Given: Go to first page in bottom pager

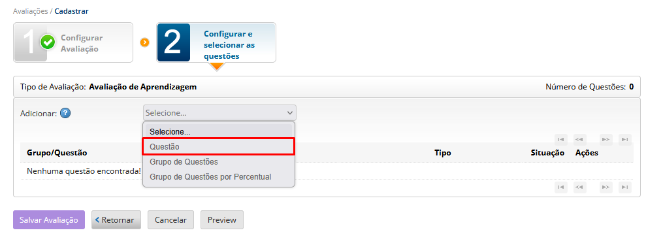Looking at the screenshot, I should (x=560, y=187).
